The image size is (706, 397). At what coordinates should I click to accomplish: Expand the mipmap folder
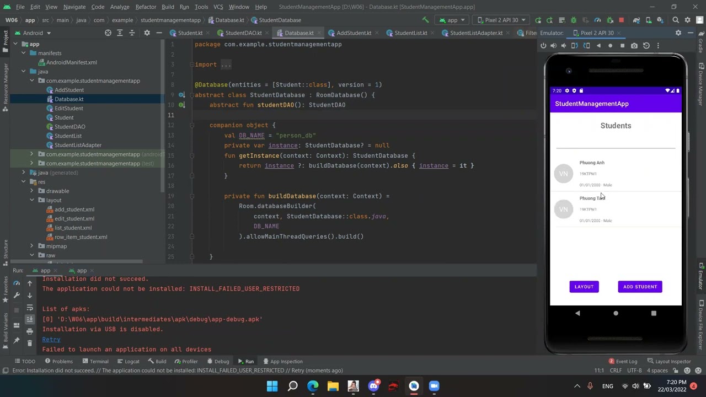coord(31,246)
